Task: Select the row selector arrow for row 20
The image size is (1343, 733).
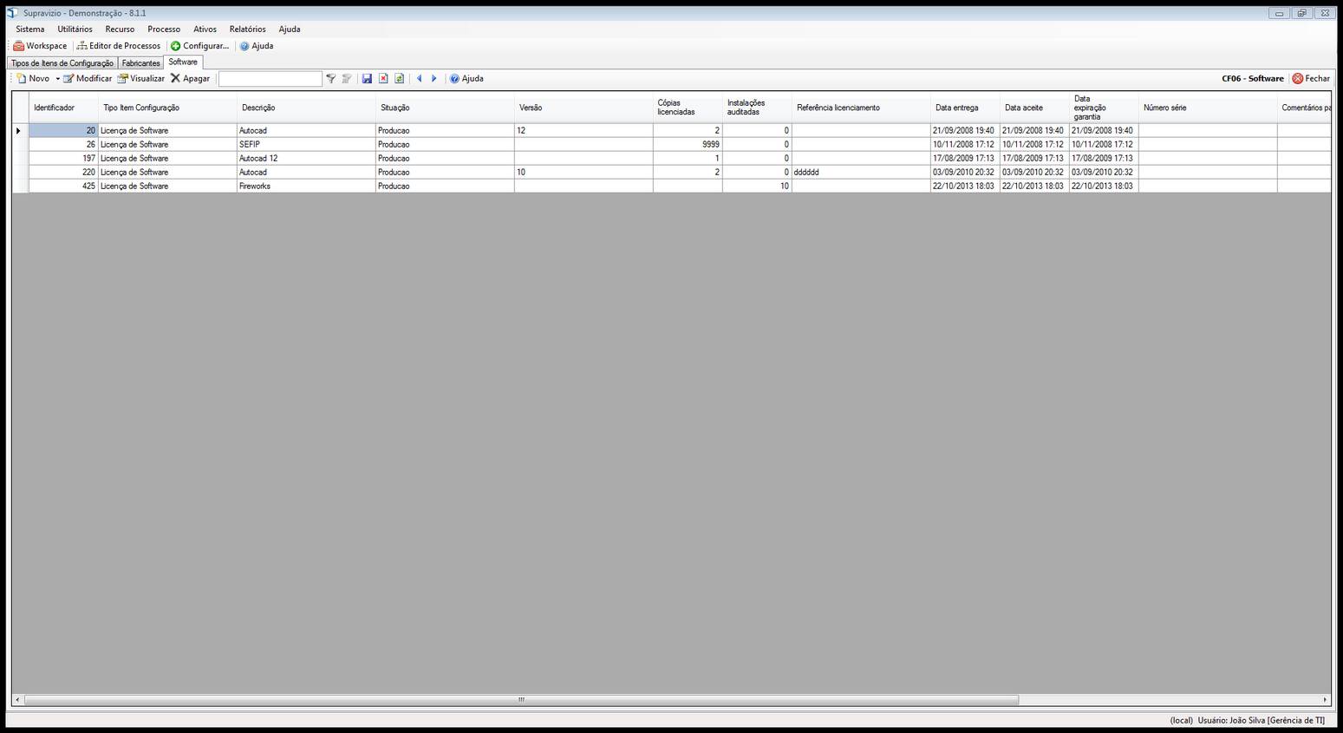Action: (20, 130)
